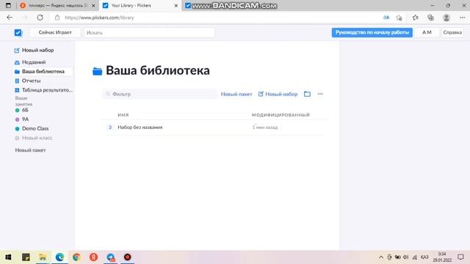
Task: Go back in the browser
Action: 10,18
